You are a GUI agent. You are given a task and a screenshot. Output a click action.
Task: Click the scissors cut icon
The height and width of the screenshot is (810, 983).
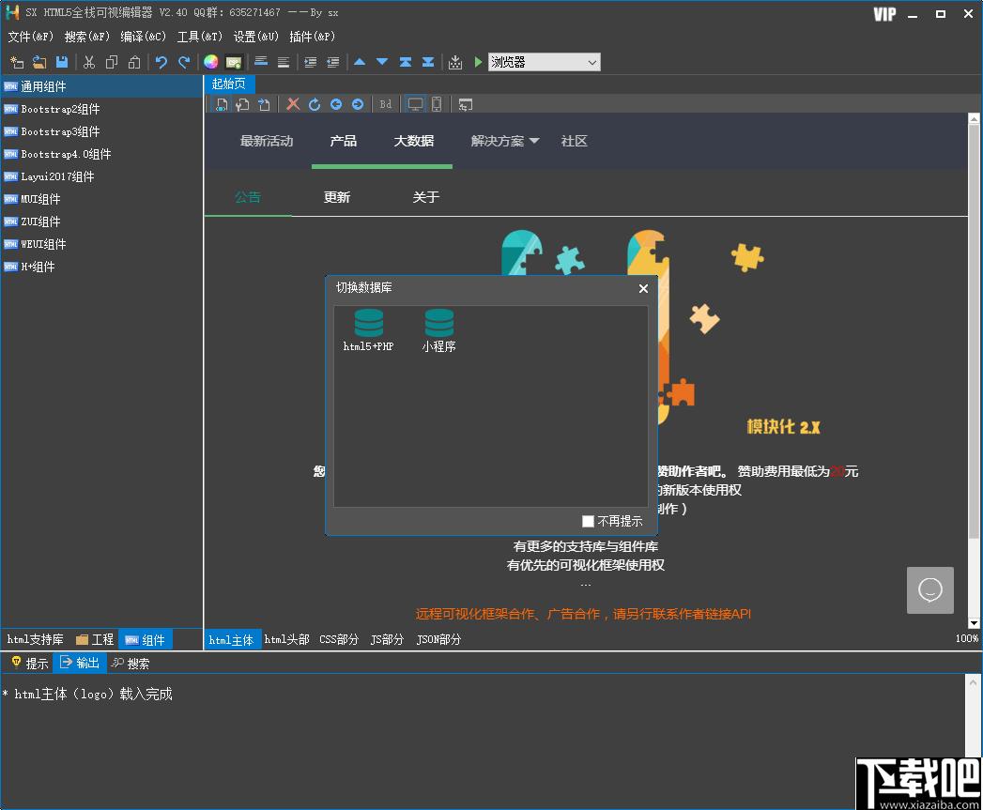tap(89, 62)
